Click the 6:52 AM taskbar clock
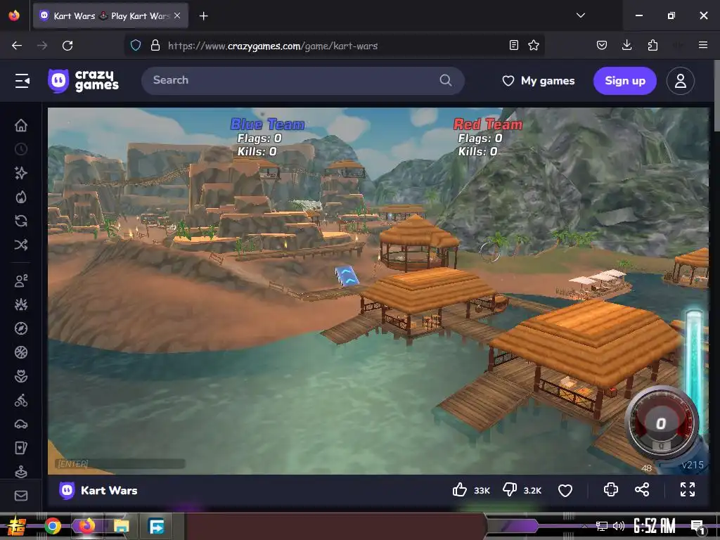Screen dimensions: 720x540 pos(655,526)
